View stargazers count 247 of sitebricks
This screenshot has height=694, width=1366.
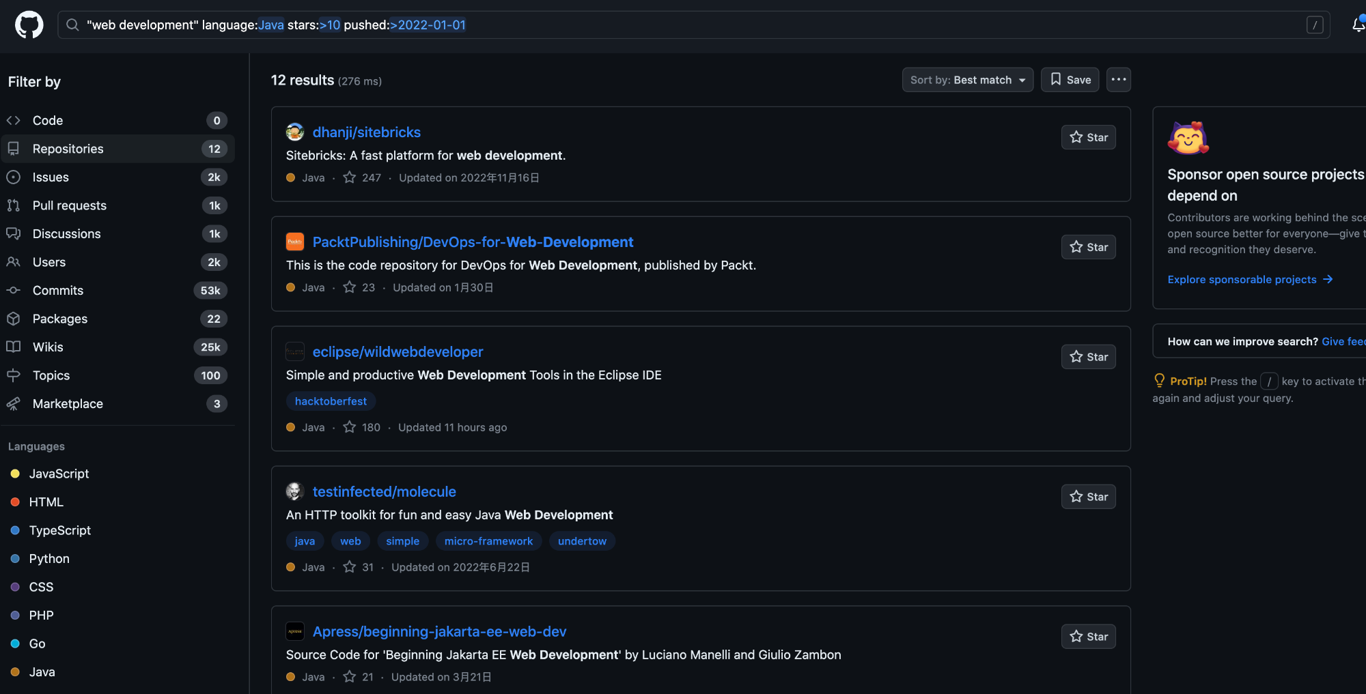363,177
